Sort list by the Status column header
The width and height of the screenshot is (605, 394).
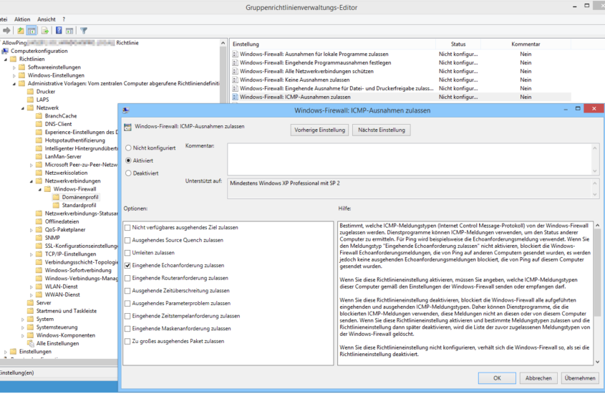pyautogui.click(x=458, y=44)
